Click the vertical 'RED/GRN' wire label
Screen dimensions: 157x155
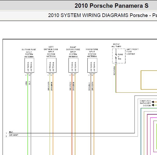point(114,71)
